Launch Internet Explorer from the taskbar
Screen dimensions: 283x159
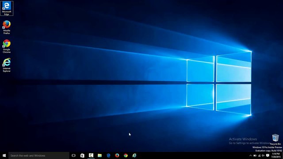(x=134, y=155)
